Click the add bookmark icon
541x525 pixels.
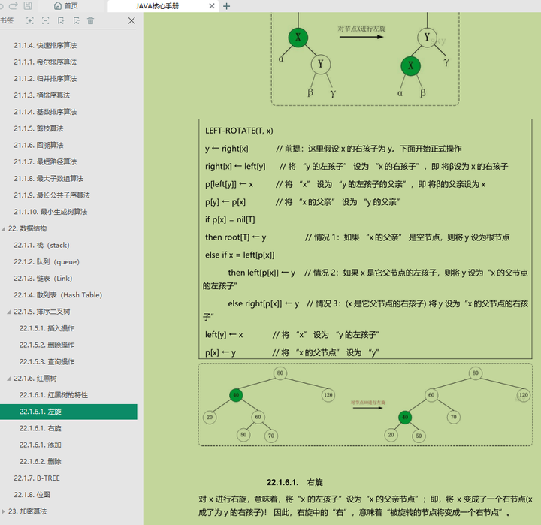pyautogui.click(x=61, y=21)
